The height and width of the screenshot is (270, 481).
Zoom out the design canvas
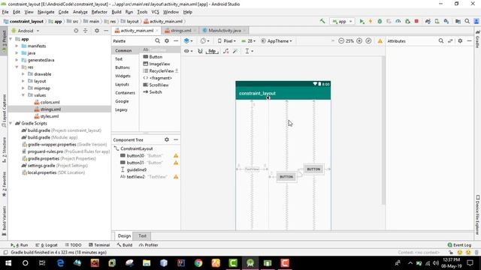pos(340,40)
